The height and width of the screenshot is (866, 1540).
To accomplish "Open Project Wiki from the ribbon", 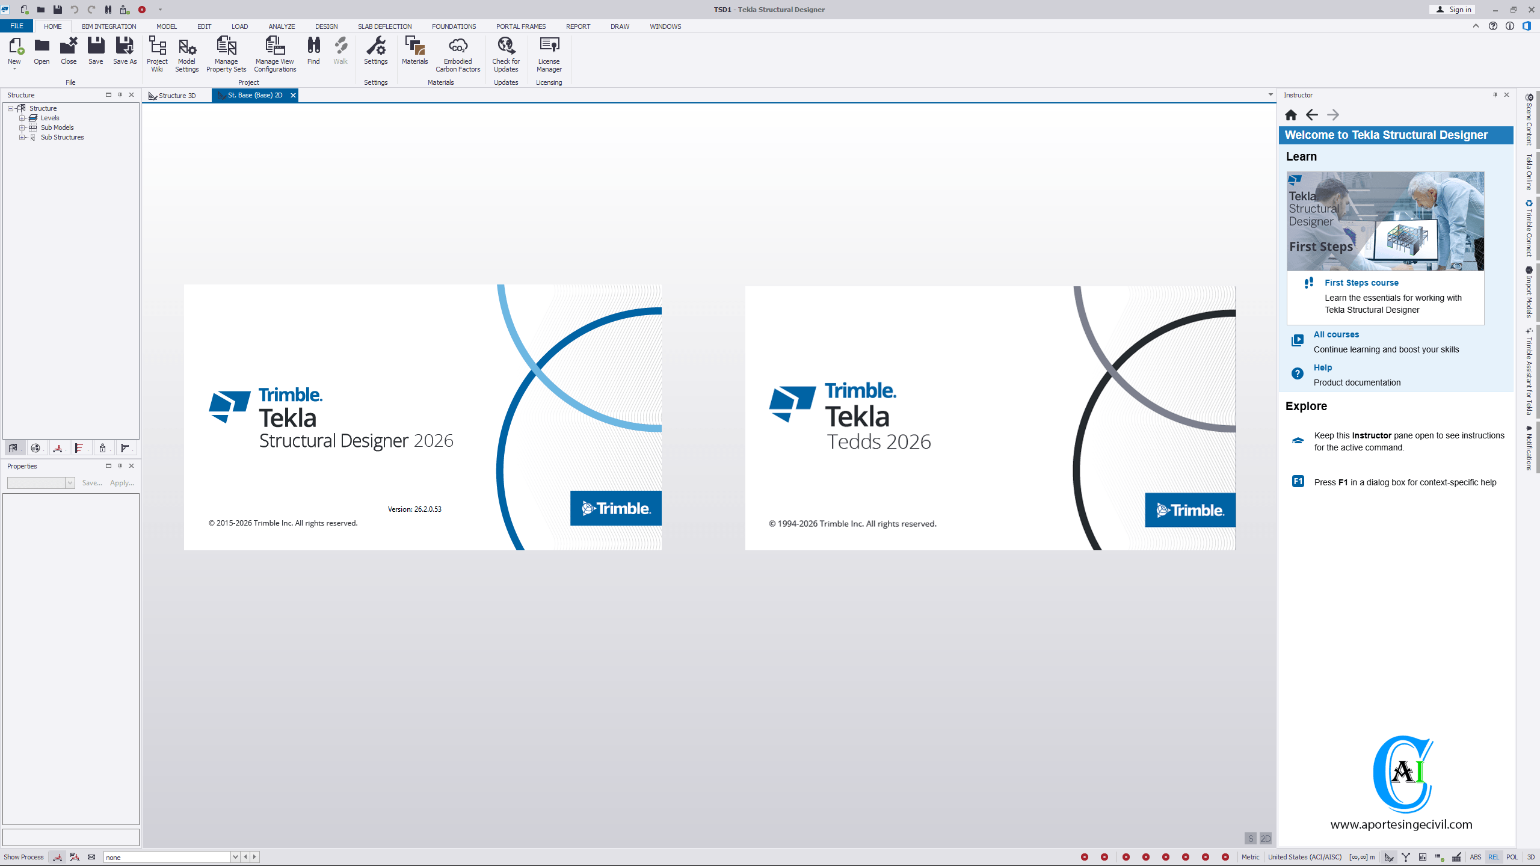I will coord(157,54).
